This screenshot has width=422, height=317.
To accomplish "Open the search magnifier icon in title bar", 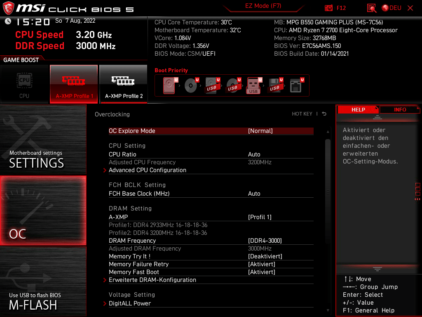I will 371,8.
